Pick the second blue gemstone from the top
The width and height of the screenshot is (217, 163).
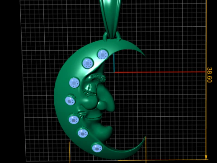pyautogui.click(x=88, y=63)
